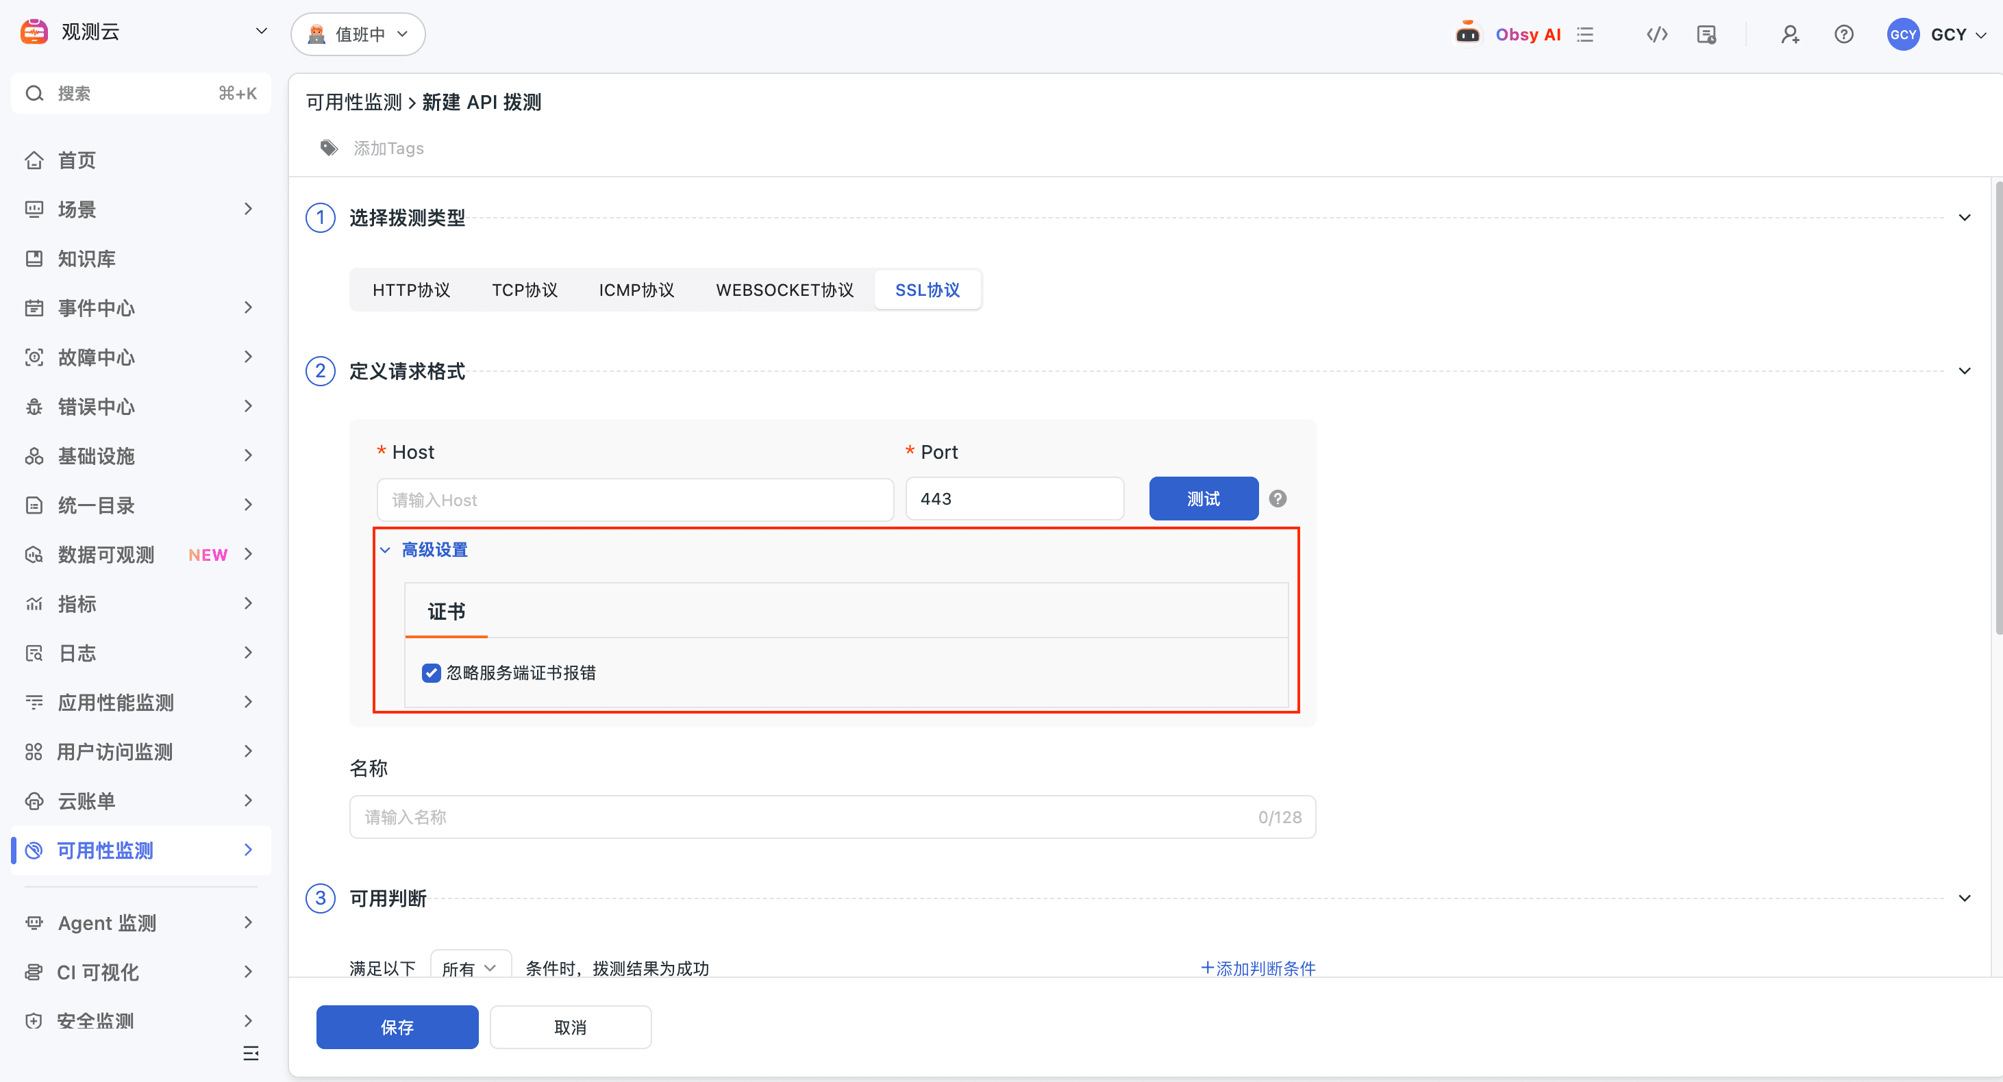The width and height of the screenshot is (2003, 1082).
Task: Open 首页 from the sidebar
Action: 140,160
